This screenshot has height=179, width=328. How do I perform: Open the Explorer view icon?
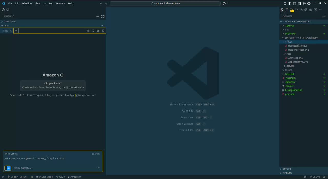click(282, 10)
